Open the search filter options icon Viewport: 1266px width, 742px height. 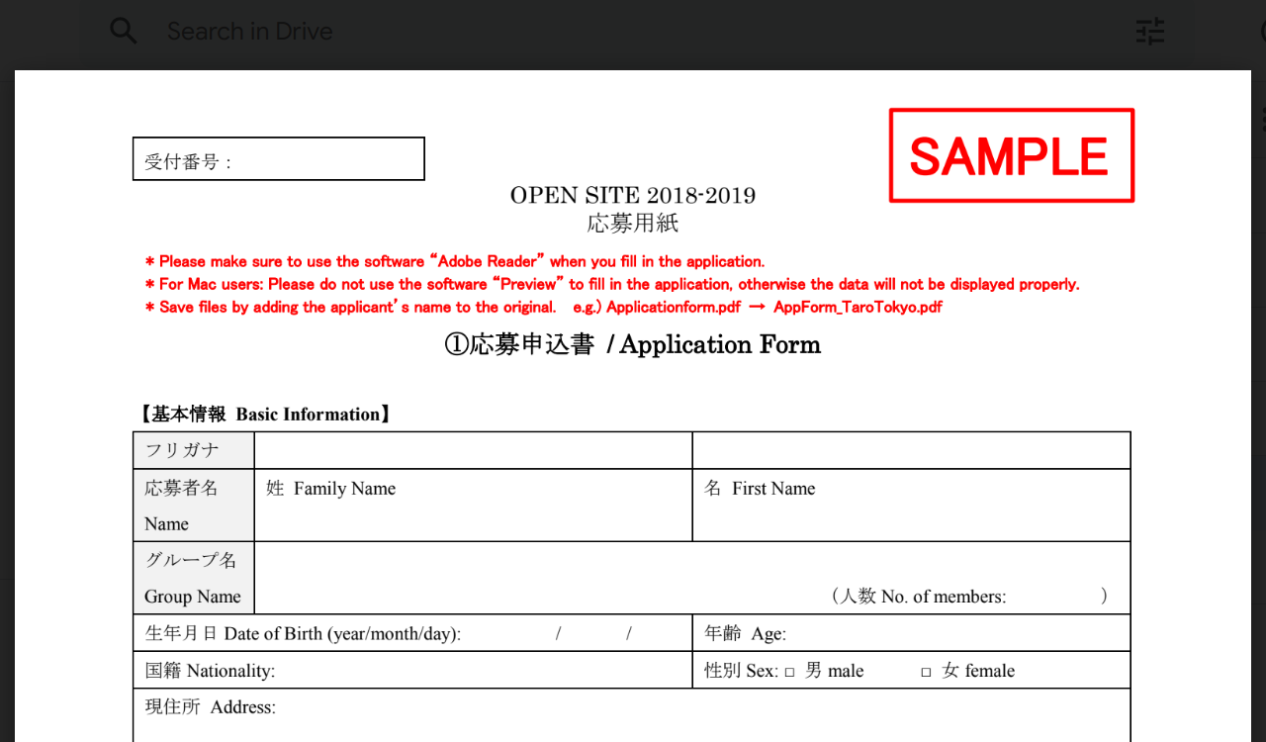pyautogui.click(x=1149, y=32)
